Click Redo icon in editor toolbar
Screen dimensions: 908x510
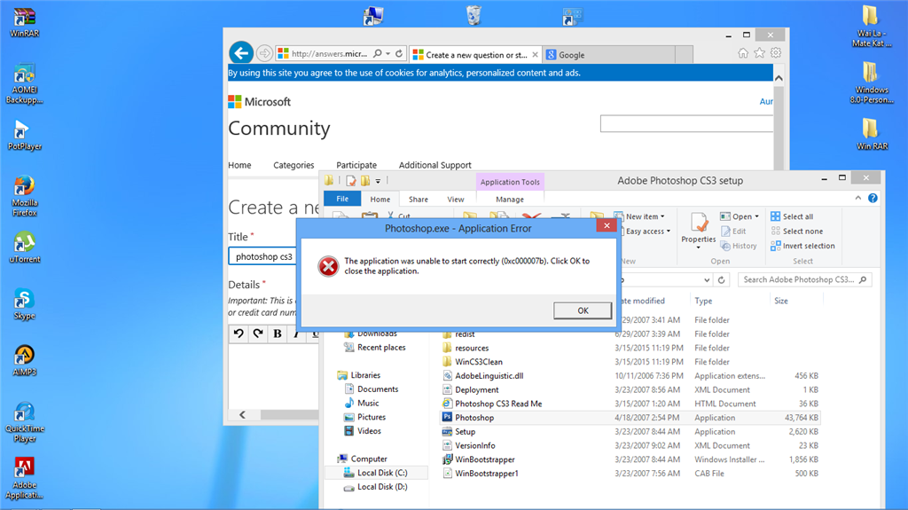click(258, 333)
